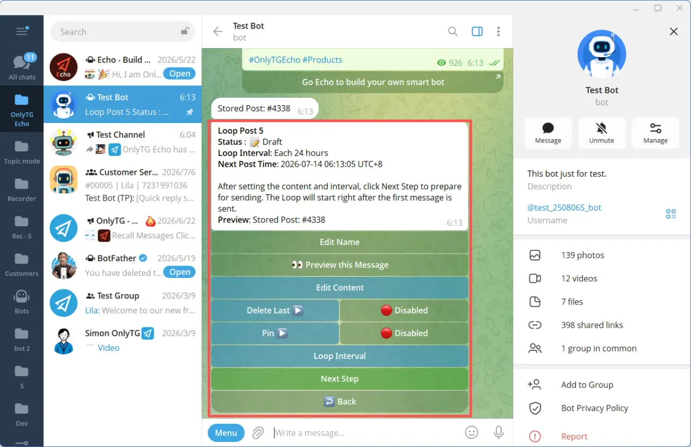Switch to the All chats folder
The width and height of the screenshot is (691, 447).
[22, 67]
